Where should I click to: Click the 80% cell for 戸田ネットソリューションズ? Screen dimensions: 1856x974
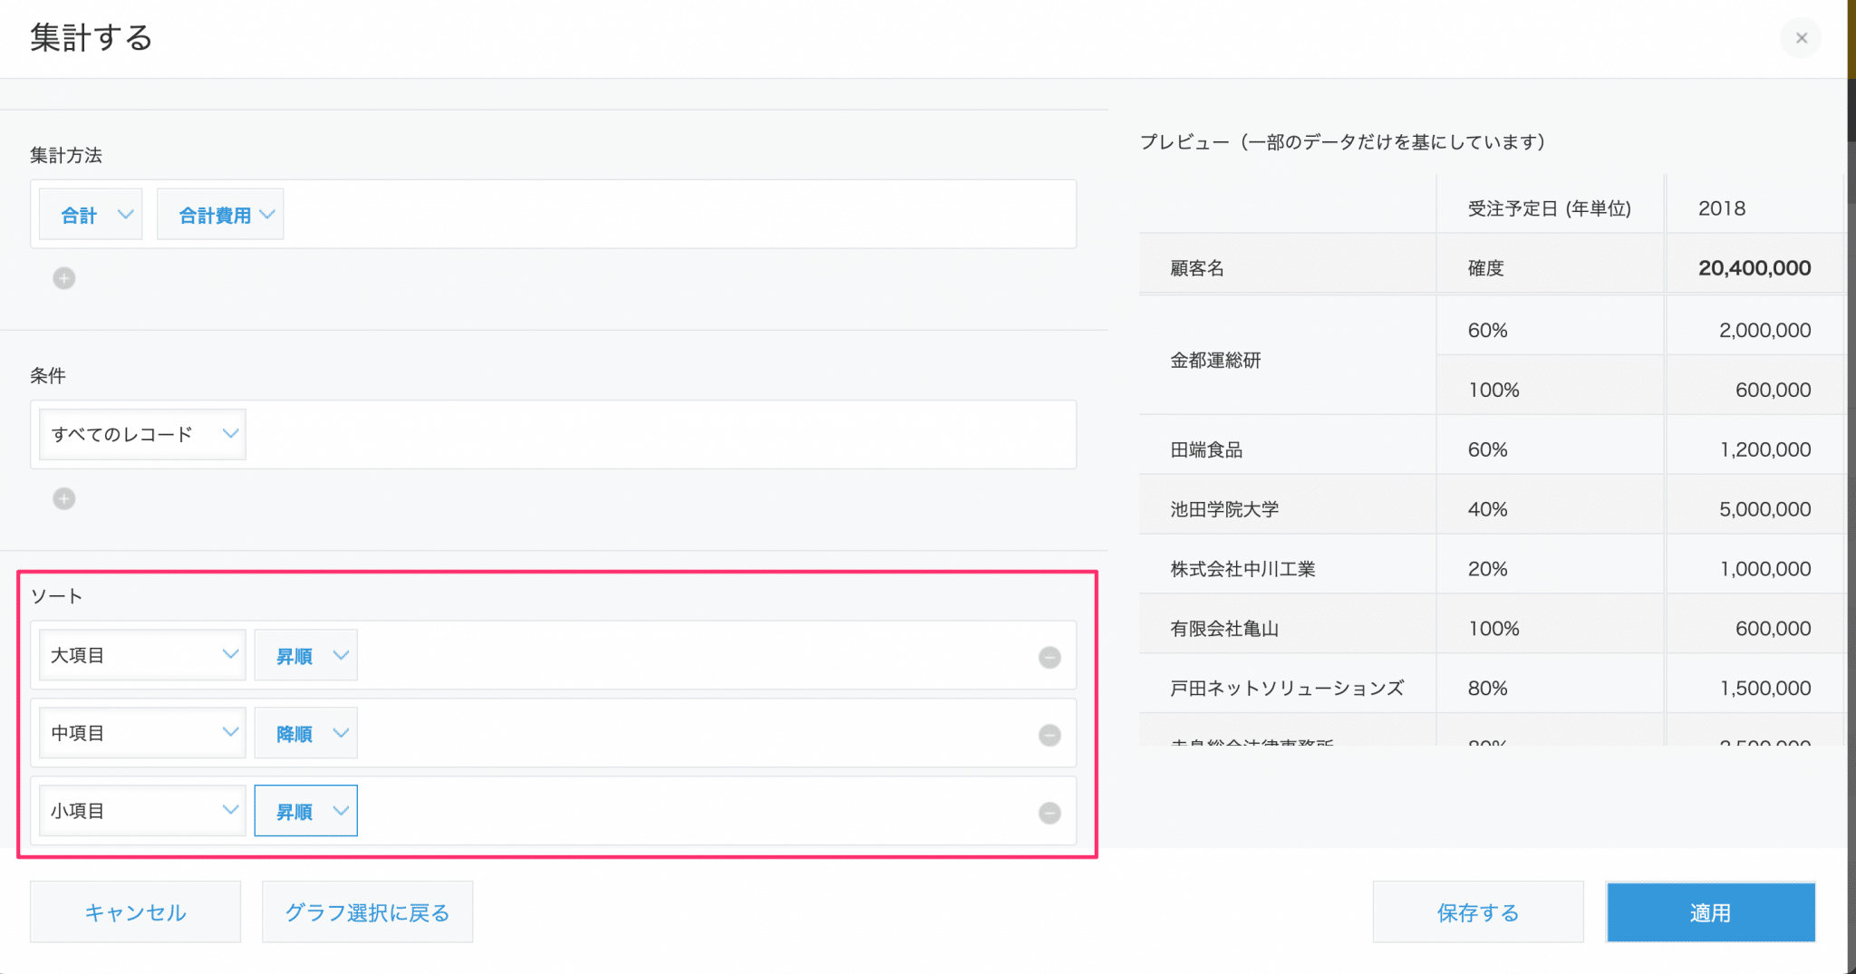[x=1488, y=689]
